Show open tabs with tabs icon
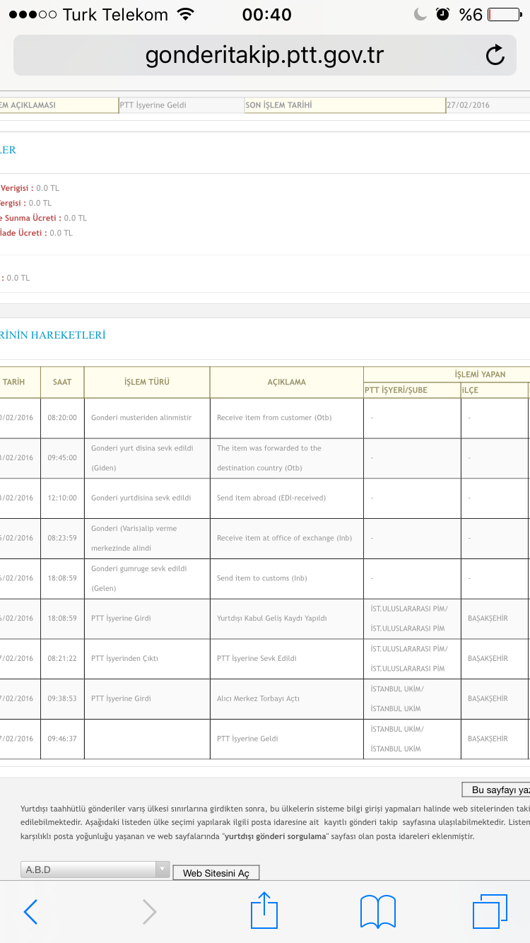This screenshot has width=530, height=943. [490, 911]
